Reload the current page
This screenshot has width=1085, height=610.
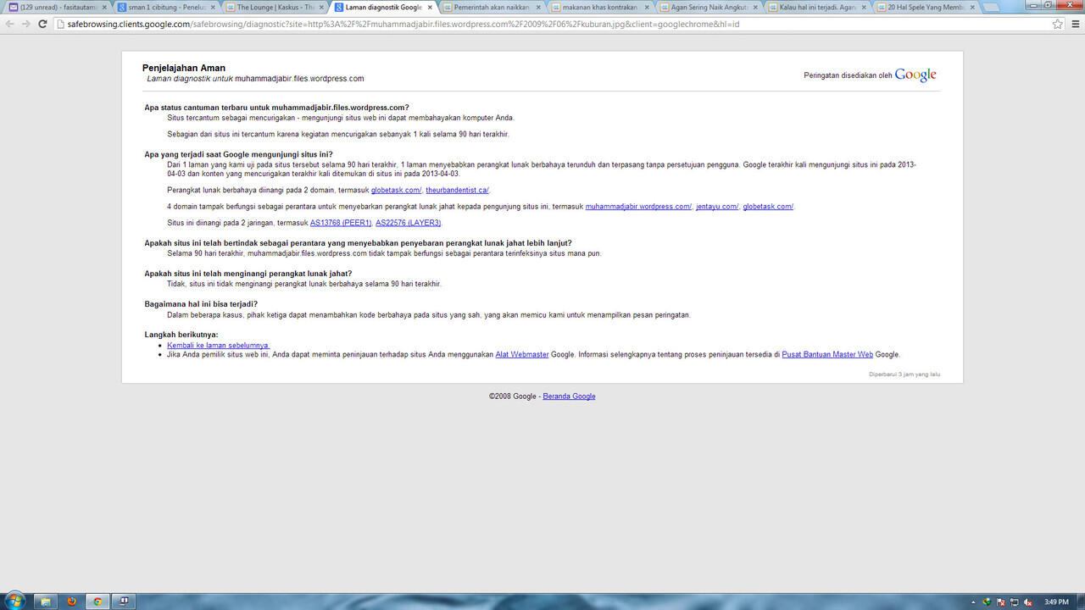(42, 24)
